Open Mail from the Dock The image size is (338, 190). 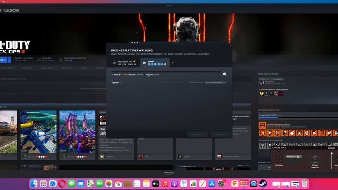(x=81, y=184)
